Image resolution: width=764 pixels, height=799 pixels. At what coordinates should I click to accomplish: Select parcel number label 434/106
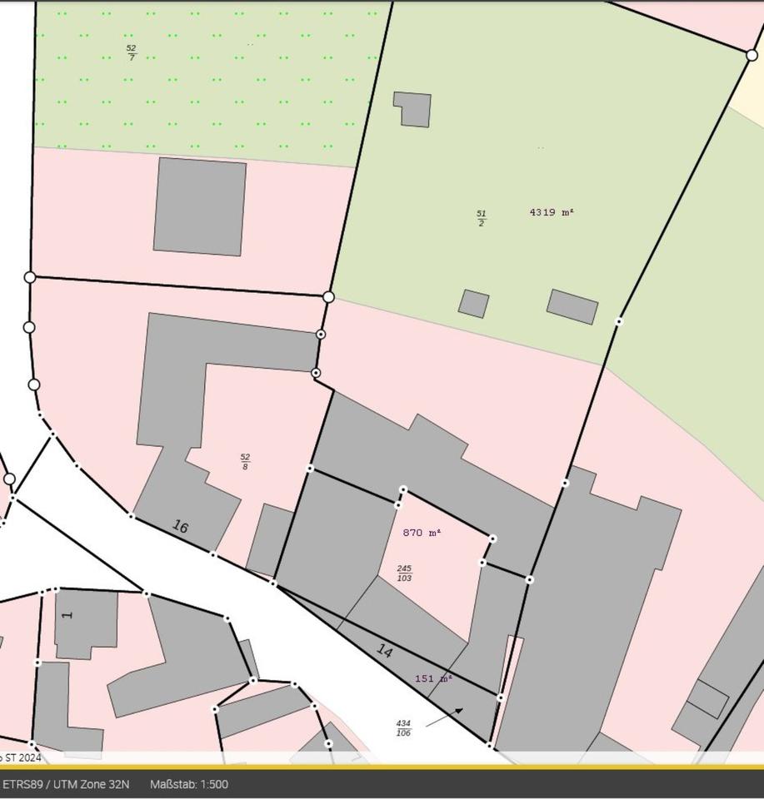[x=403, y=728]
